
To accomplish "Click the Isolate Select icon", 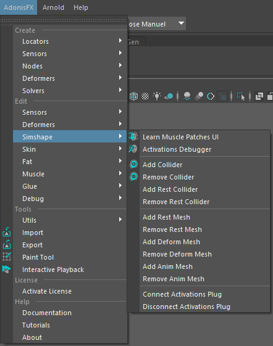I will point(241,96).
